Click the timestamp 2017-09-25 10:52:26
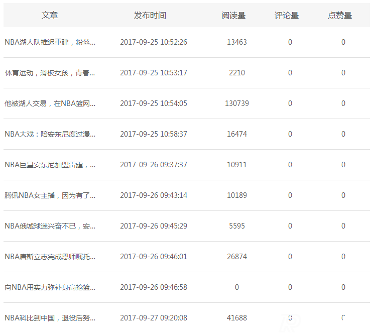The height and width of the screenshot is (333, 372). point(154,43)
